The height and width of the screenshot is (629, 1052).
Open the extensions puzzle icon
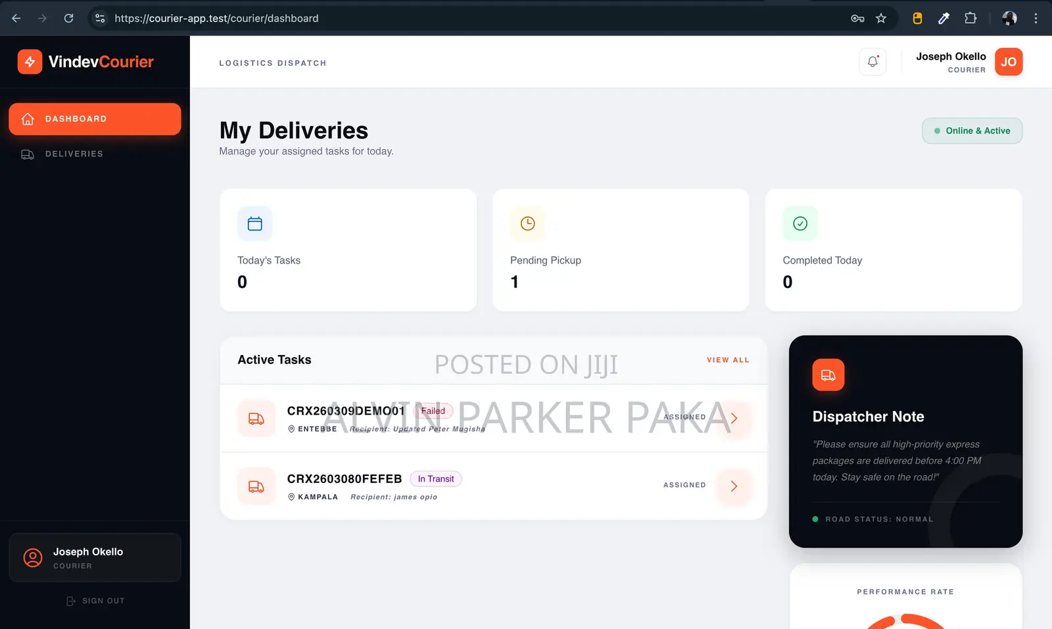point(970,18)
